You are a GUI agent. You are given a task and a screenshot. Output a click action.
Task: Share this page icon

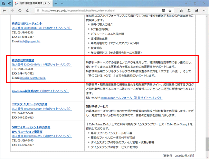point(197,11)
